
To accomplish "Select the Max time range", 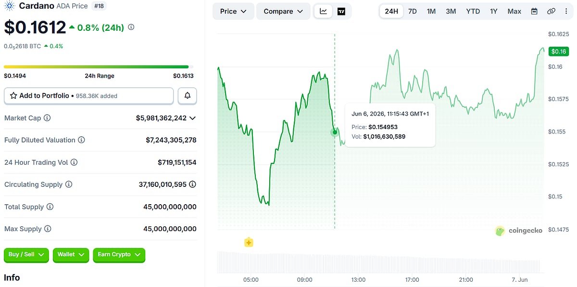I will click(514, 11).
